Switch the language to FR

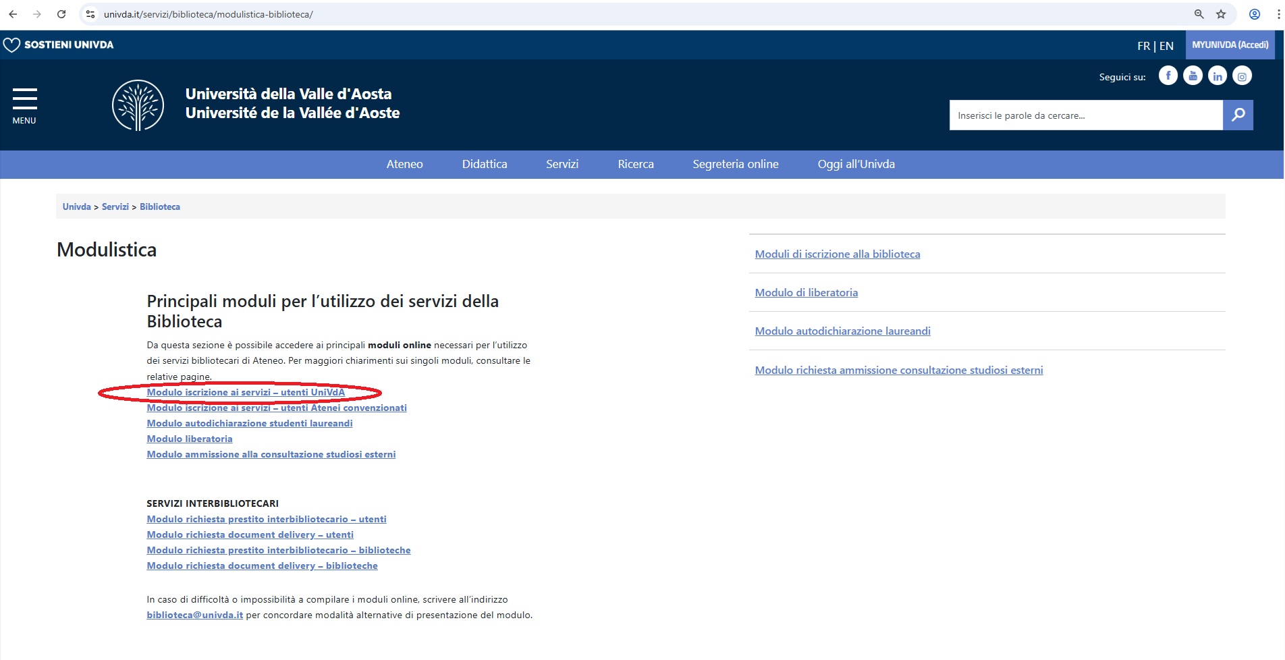1143,46
